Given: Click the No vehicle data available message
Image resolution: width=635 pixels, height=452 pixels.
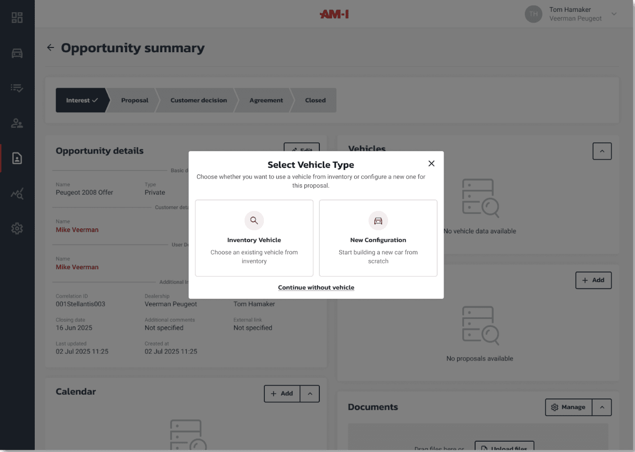Looking at the screenshot, I should coord(480,231).
